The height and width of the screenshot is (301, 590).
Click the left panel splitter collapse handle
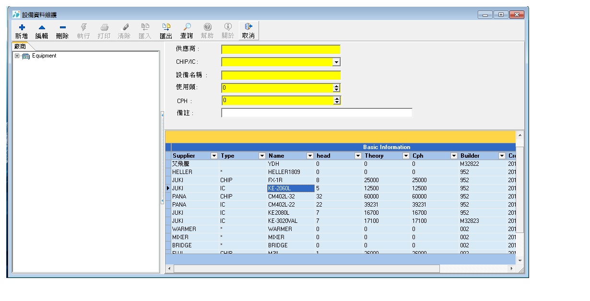click(x=162, y=158)
